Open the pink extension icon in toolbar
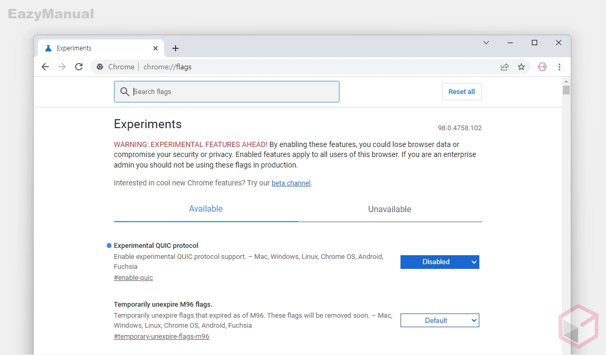The height and width of the screenshot is (355, 606). click(x=542, y=67)
